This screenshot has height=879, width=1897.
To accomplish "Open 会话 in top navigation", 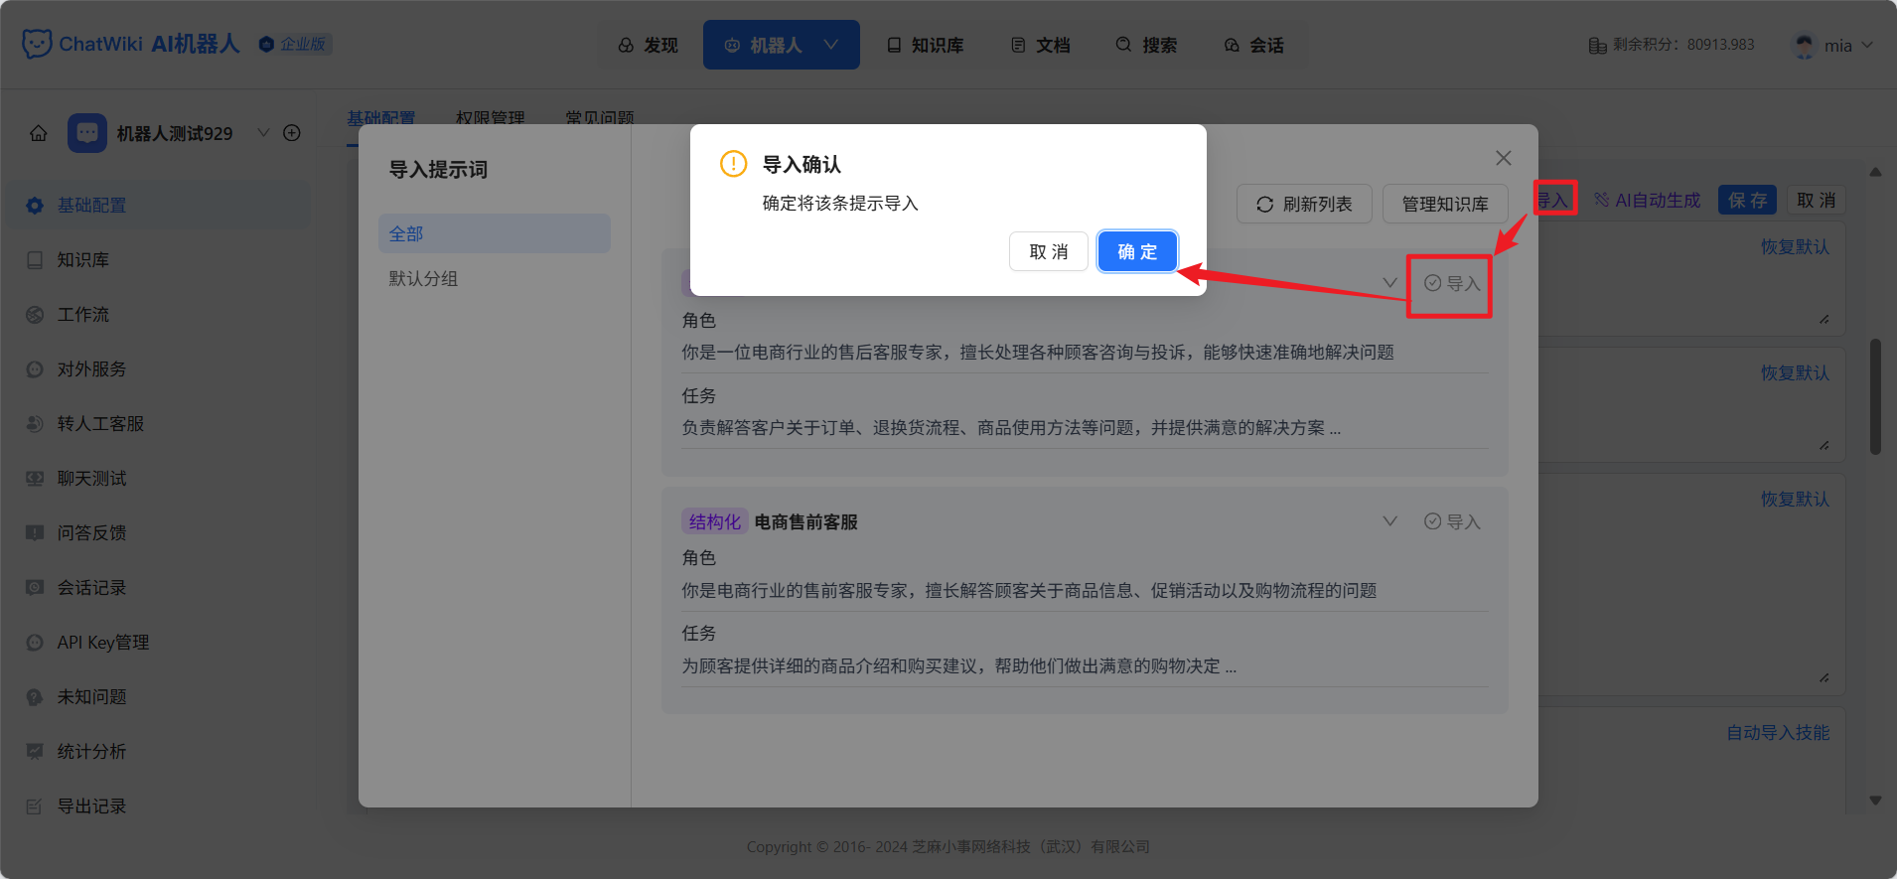I will [1253, 46].
